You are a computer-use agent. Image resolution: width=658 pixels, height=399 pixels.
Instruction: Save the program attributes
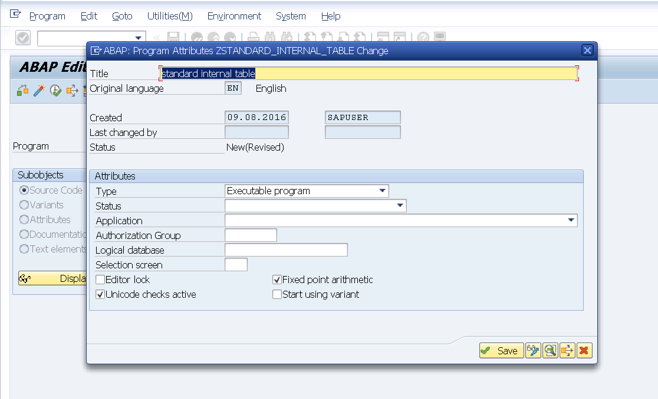[501, 350]
